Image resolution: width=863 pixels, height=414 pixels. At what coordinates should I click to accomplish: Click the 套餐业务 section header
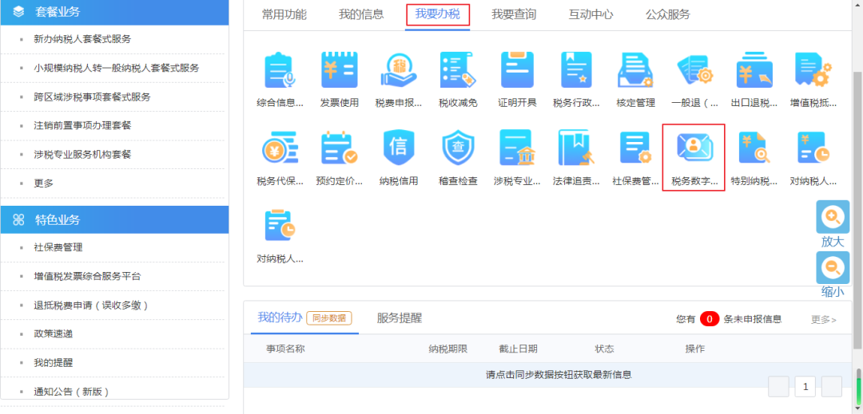114,12
